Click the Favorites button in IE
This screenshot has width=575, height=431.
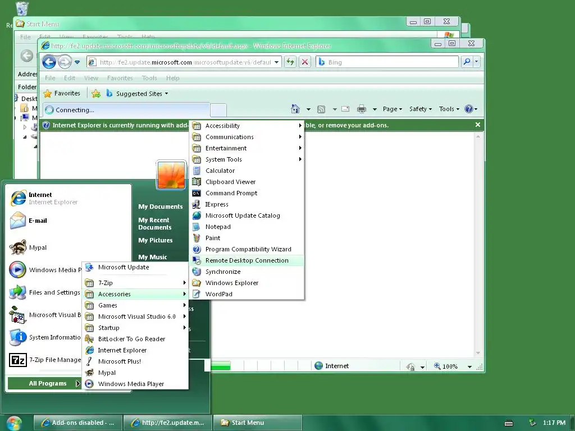click(62, 94)
